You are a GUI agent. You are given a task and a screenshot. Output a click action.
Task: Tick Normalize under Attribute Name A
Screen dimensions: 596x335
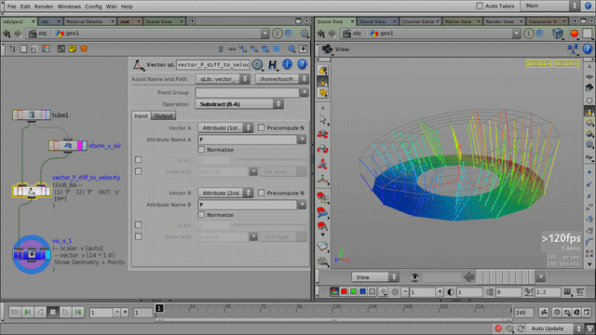click(201, 150)
